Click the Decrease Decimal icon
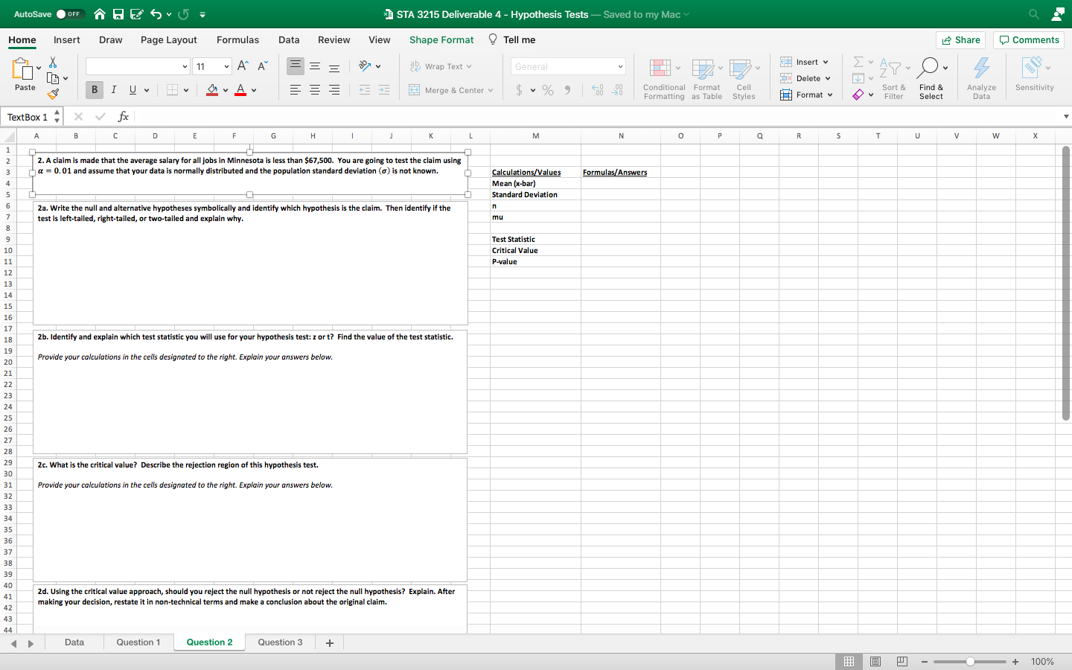1072x670 pixels. click(x=617, y=90)
